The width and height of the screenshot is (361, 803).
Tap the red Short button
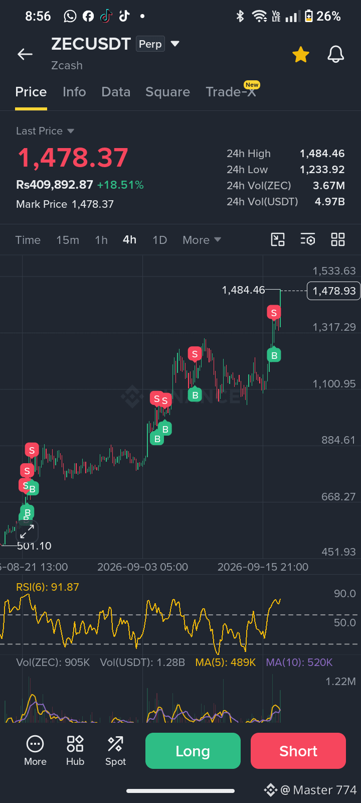[x=298, y=751]
